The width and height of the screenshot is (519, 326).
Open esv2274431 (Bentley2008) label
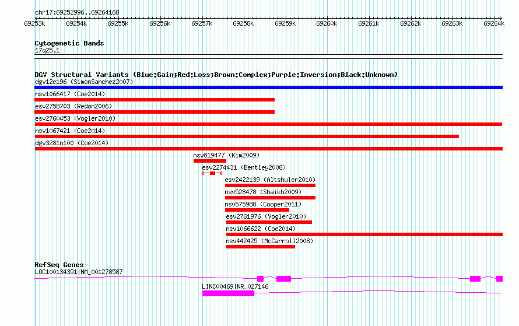244,167
